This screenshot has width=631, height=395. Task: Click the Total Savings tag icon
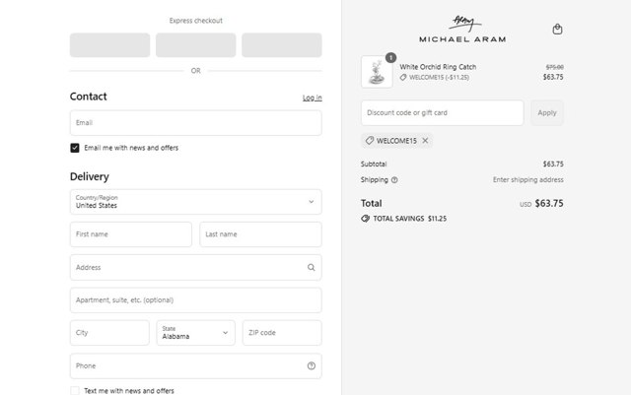click(365, 219)
